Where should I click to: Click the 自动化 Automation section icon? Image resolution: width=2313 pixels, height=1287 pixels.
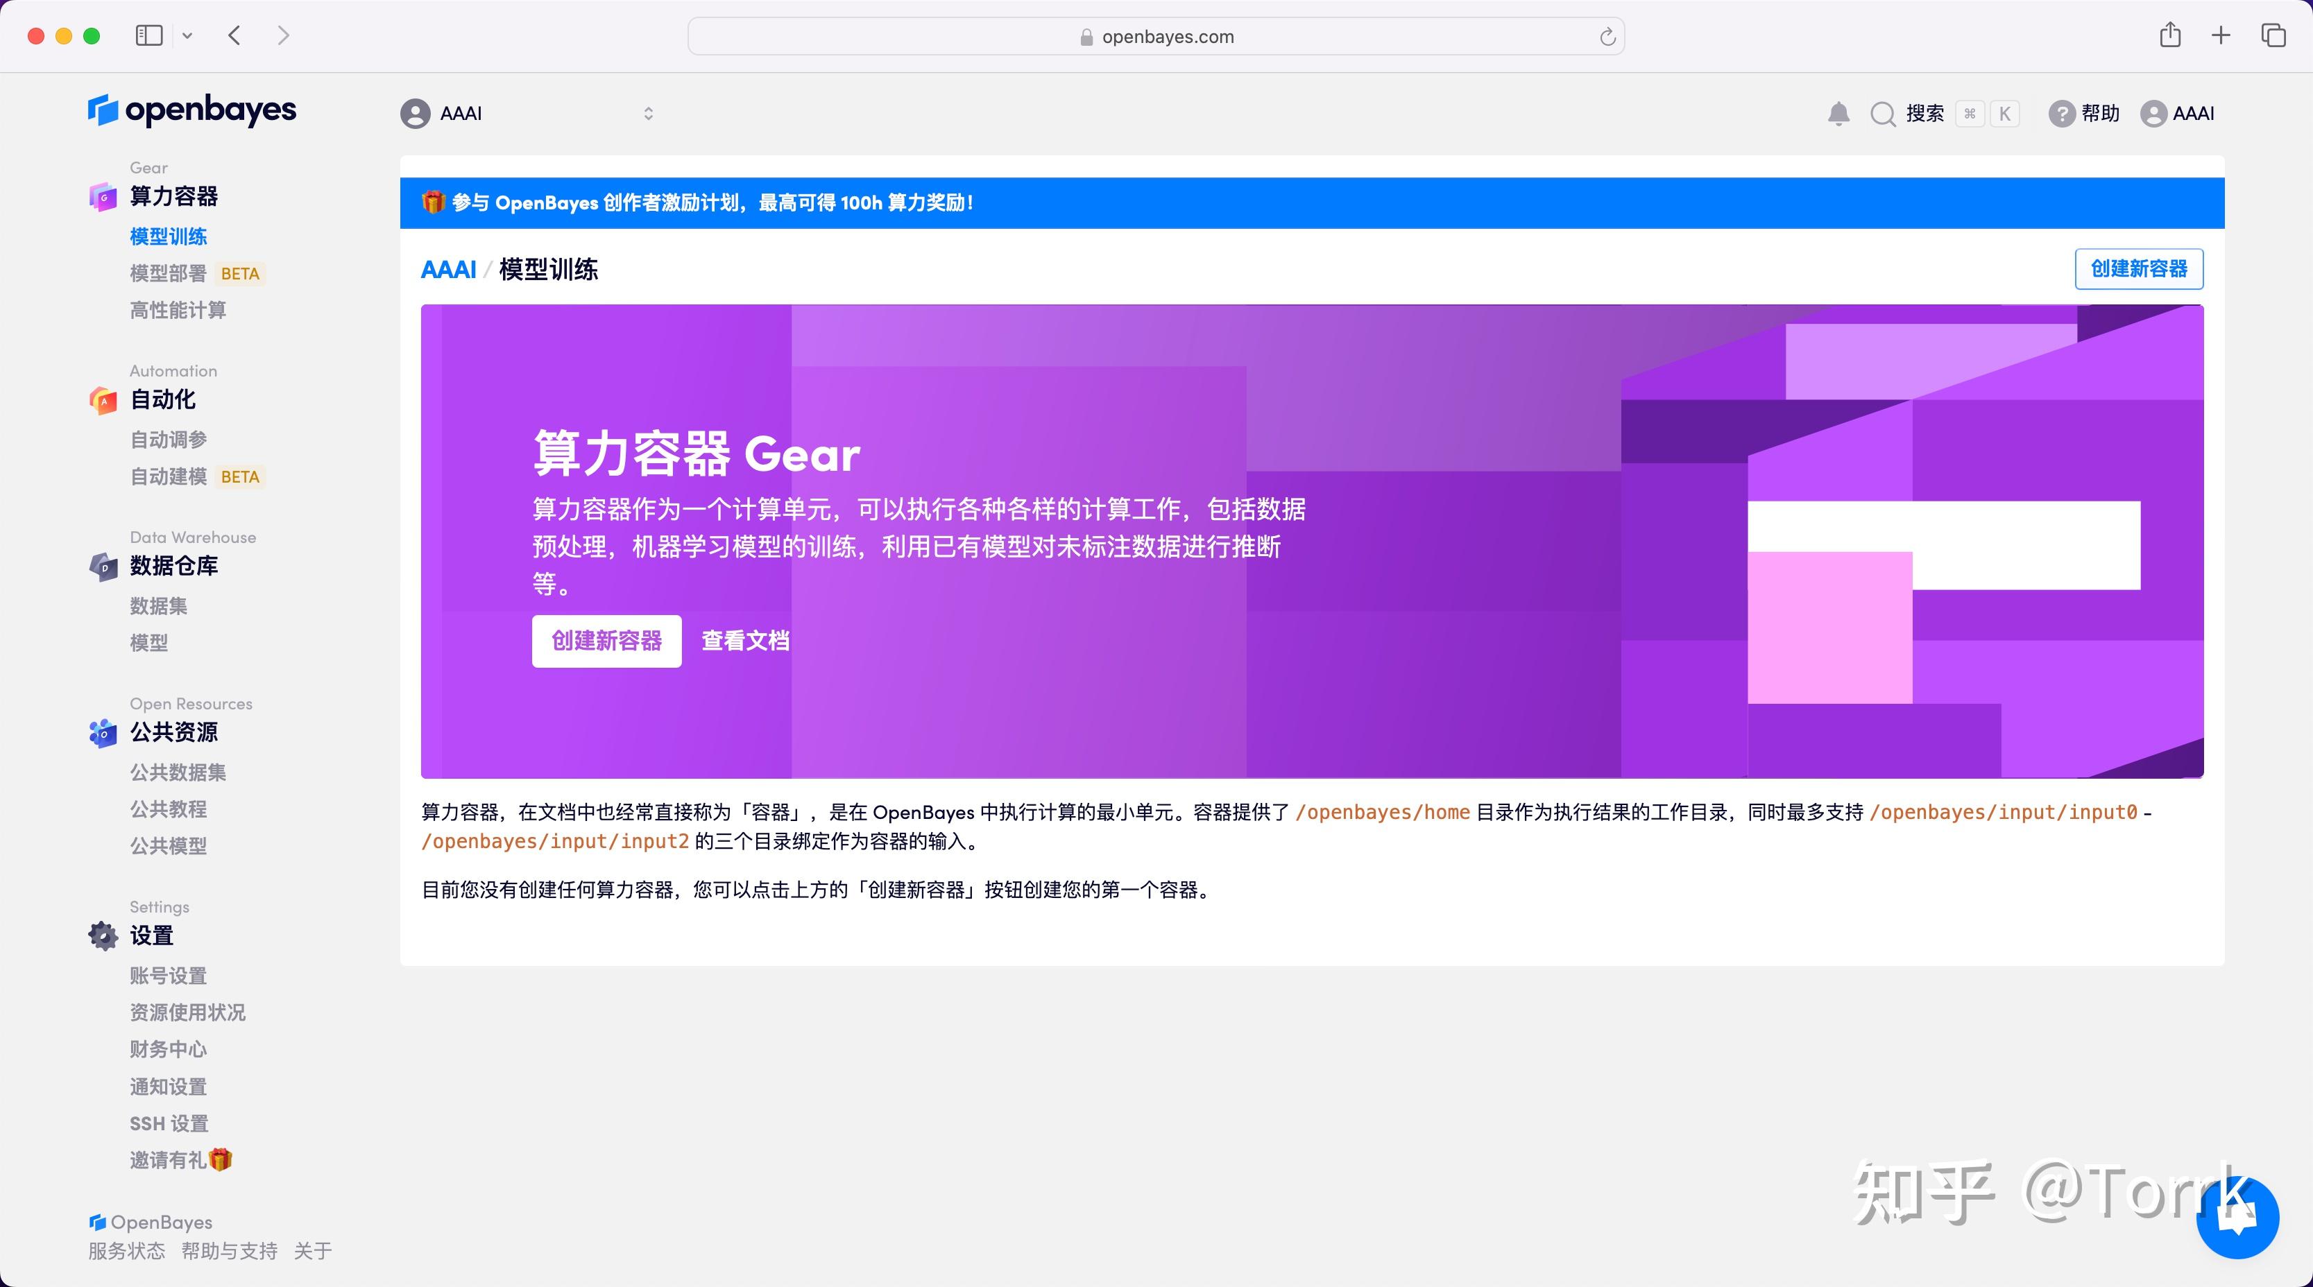click(103, 400)
